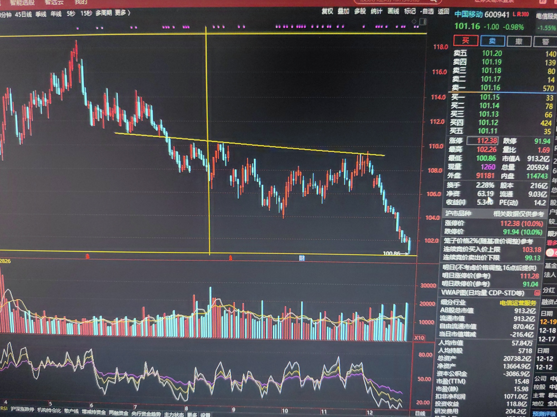Open 更多 indicators list at bottom
Image resolution: width=557 pixels, height=417 pixels.
192,414
